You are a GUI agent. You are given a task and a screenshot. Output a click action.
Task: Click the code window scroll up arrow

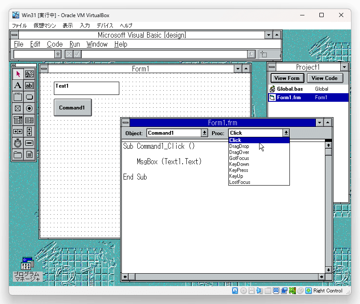328,145
